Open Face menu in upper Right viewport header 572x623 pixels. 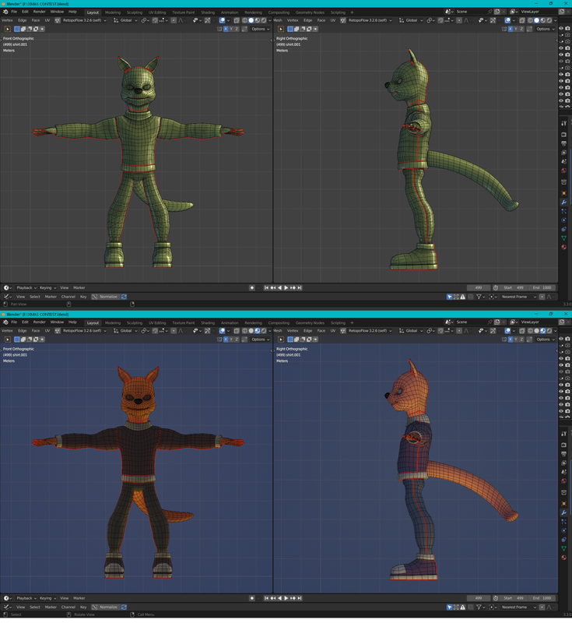tap(321, 20)
